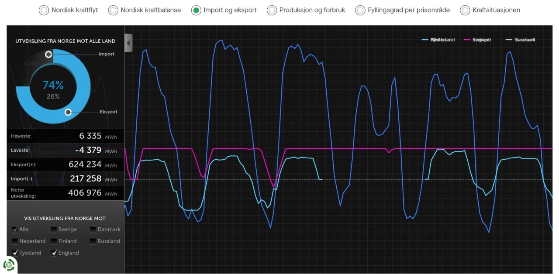
Task: Collapse the left panel arrow handle
Action: (x=128, y=43)
